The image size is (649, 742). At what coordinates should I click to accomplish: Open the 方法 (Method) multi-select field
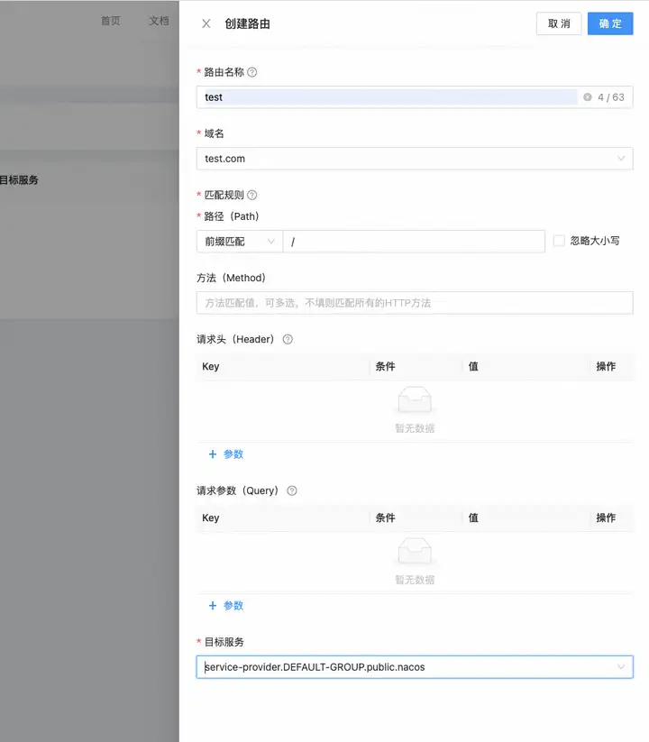point(415,303)
